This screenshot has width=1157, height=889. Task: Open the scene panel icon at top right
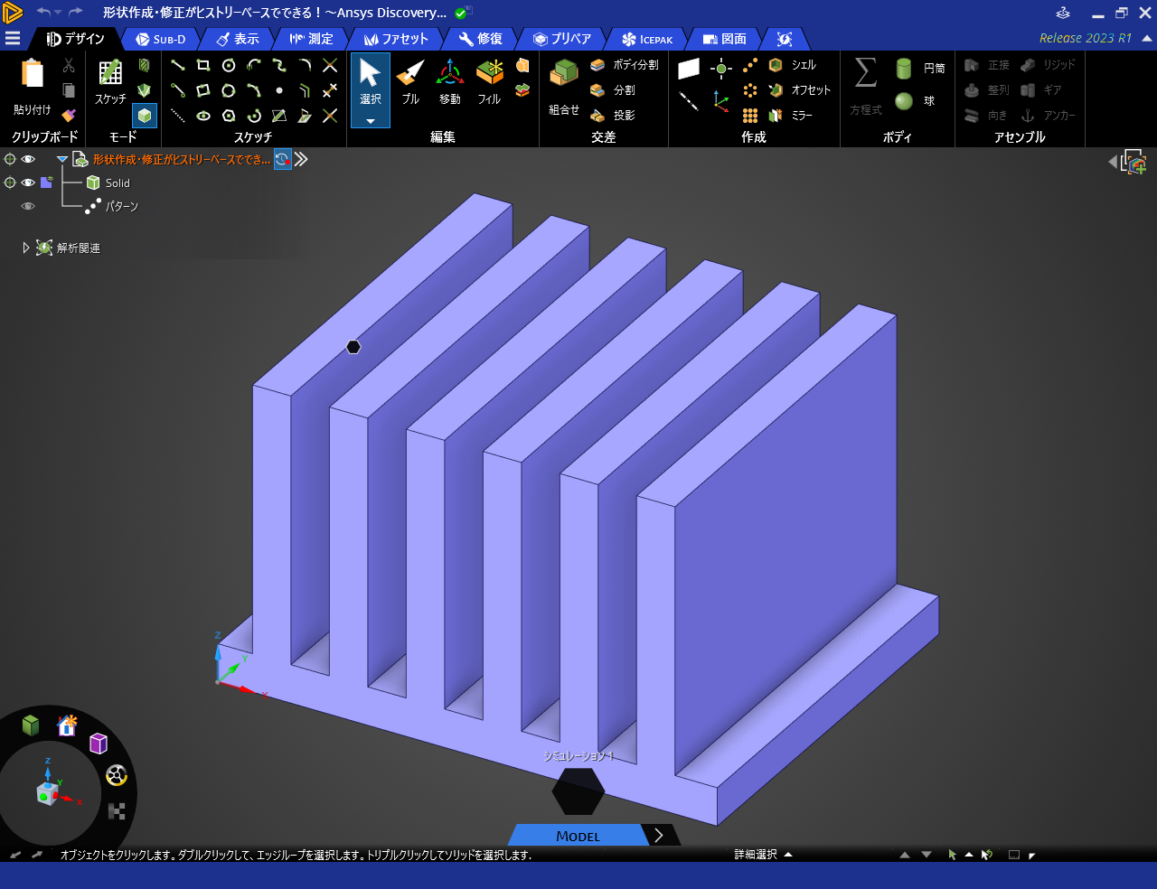pos(1133,162)
